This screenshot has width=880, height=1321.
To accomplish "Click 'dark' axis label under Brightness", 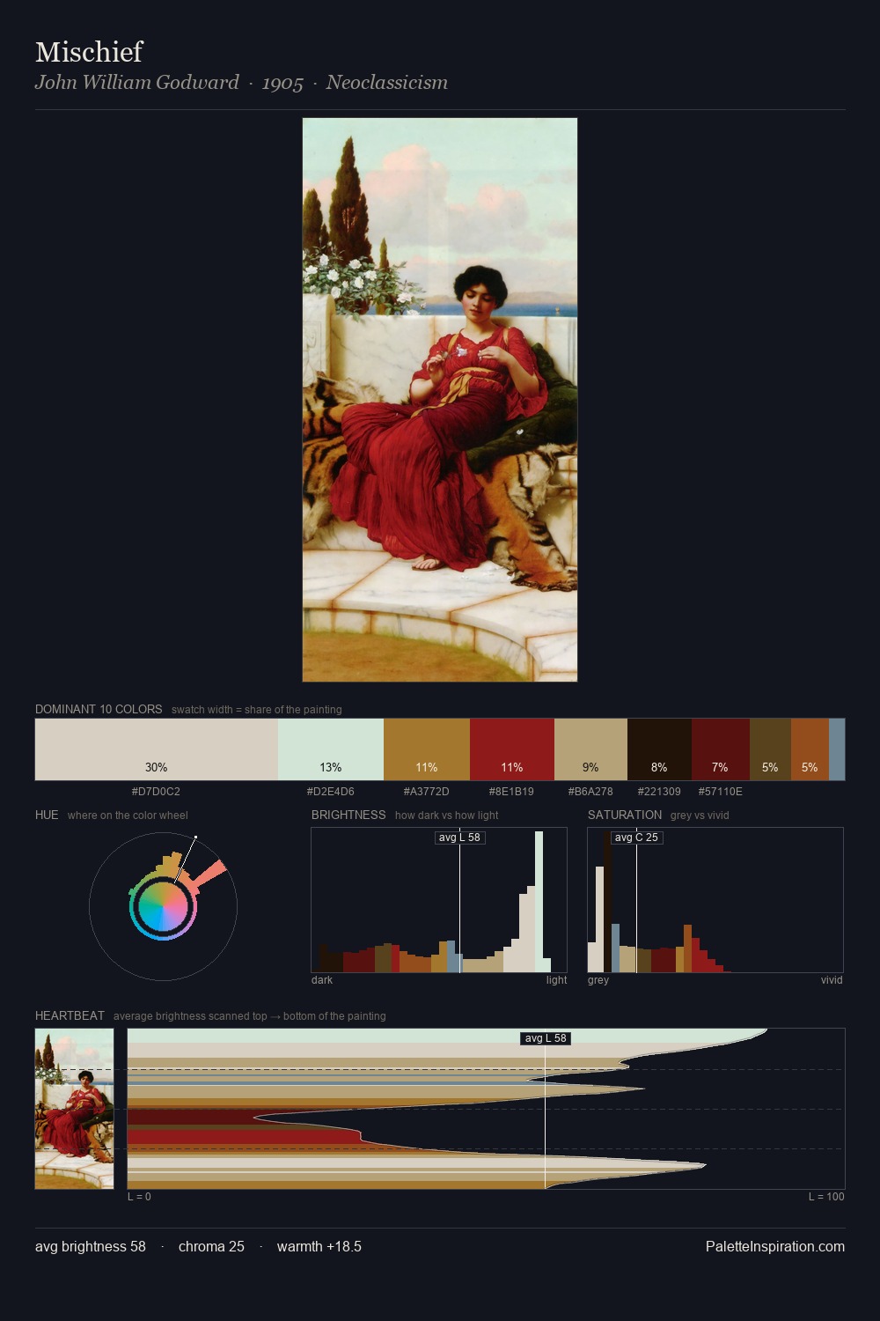I will 322,980.
